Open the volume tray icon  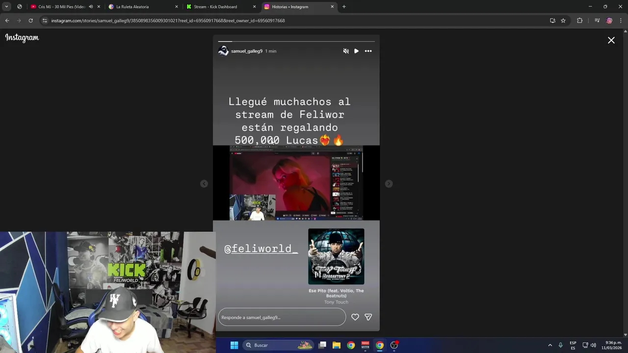click(x=593, y=345)
